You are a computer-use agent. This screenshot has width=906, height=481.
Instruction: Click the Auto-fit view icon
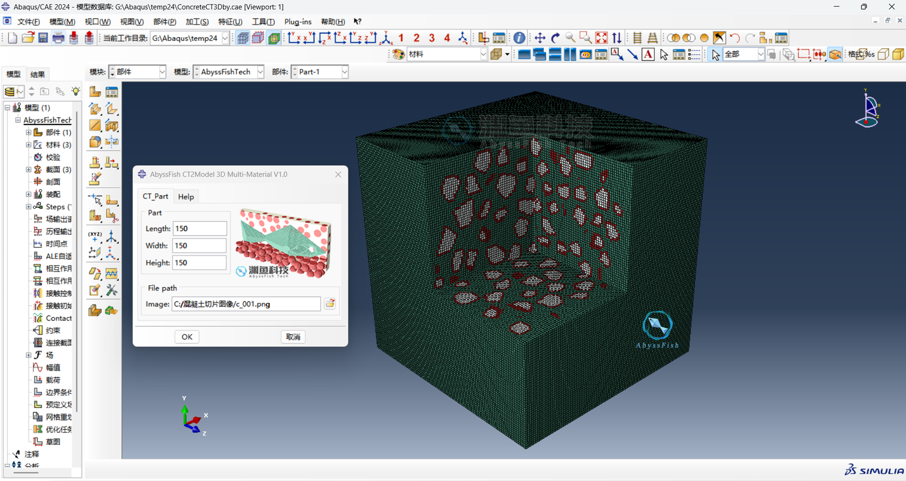click(601, 38)
